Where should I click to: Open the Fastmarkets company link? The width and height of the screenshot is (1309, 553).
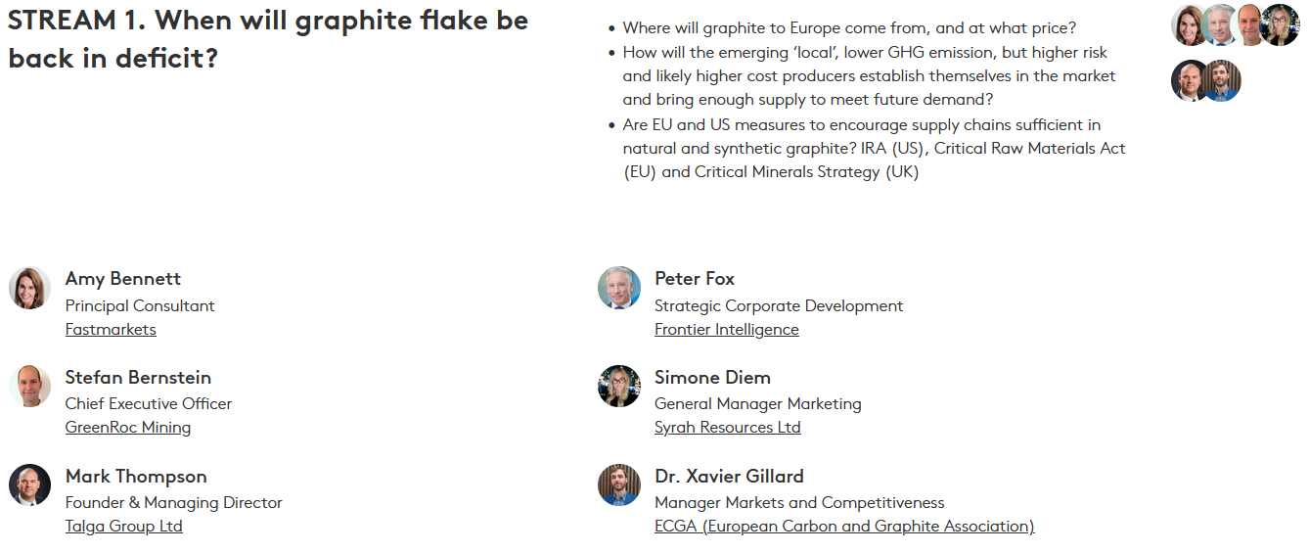[111, 330]
